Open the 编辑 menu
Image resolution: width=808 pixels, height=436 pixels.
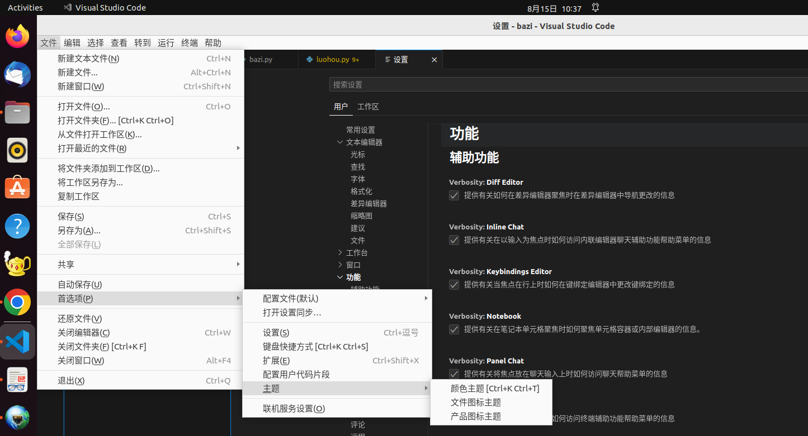coord(72,43)
